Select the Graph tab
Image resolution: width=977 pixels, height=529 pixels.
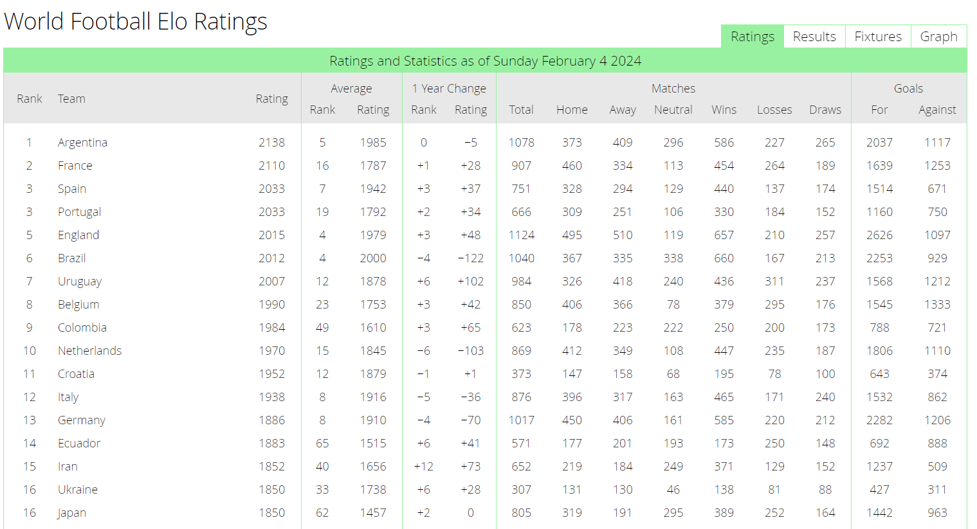tap(938, 37)
